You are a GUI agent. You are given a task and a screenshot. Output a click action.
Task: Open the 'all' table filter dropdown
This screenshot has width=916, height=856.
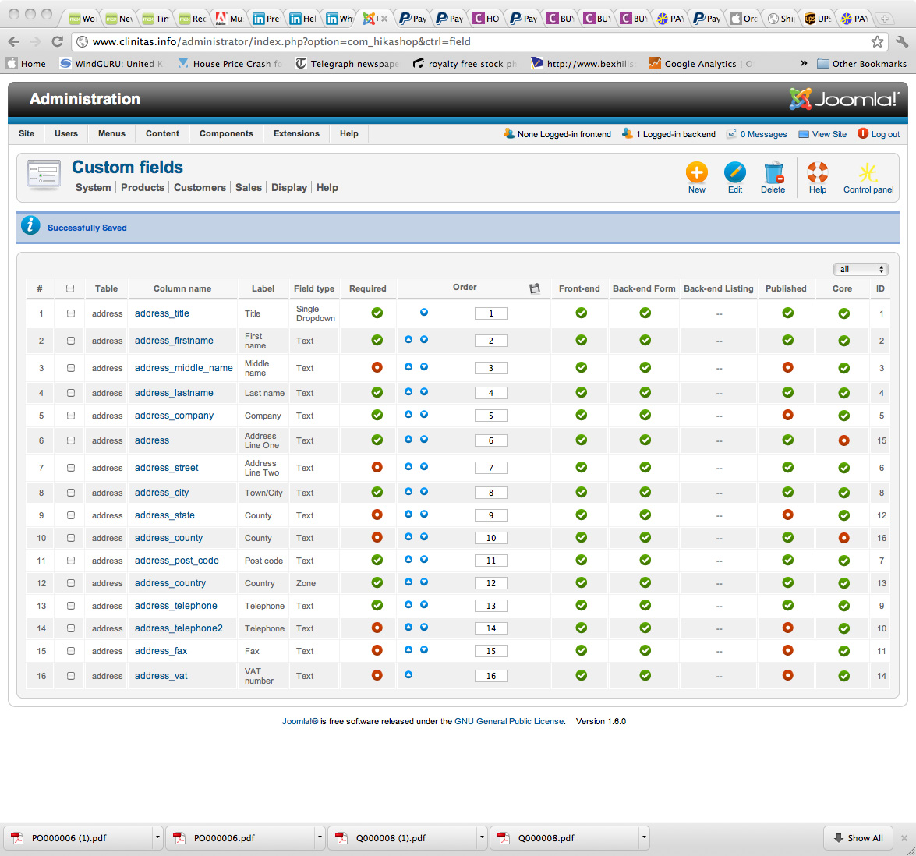(x=861, y=269)
